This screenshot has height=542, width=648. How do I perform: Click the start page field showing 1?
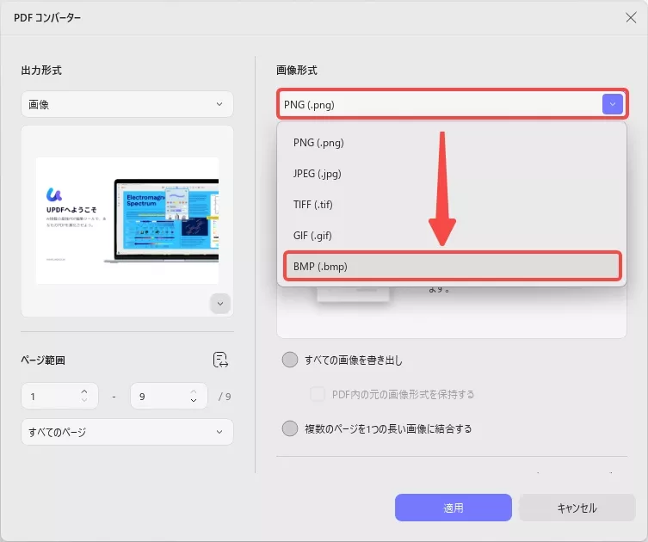59,396
